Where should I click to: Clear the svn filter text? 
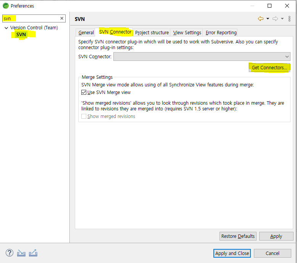[x=62, y=18]
